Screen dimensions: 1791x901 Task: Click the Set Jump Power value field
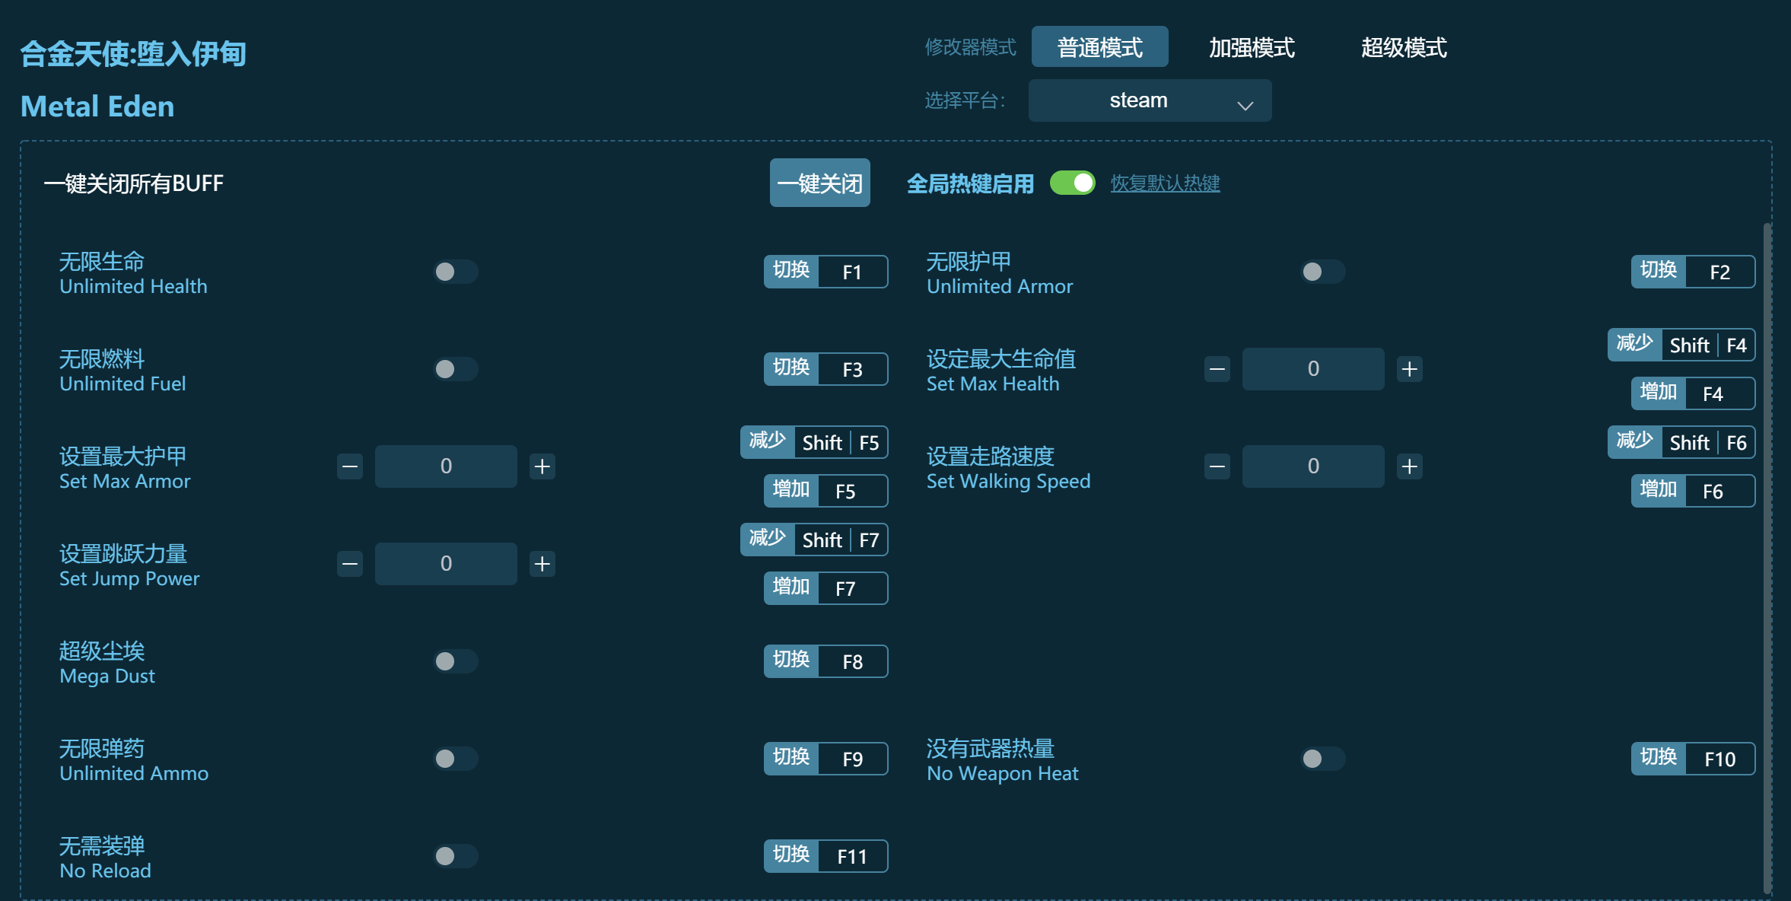[x=446, y=563]
